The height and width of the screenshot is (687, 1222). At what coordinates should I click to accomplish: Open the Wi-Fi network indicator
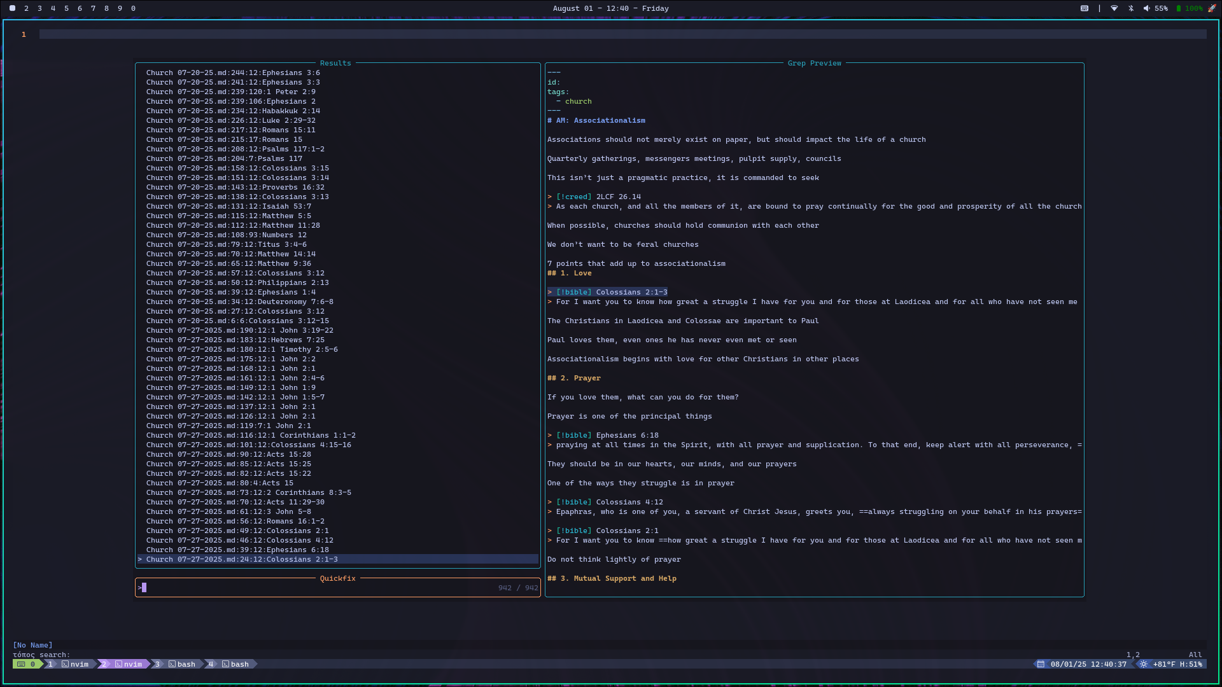point(1114,8)
